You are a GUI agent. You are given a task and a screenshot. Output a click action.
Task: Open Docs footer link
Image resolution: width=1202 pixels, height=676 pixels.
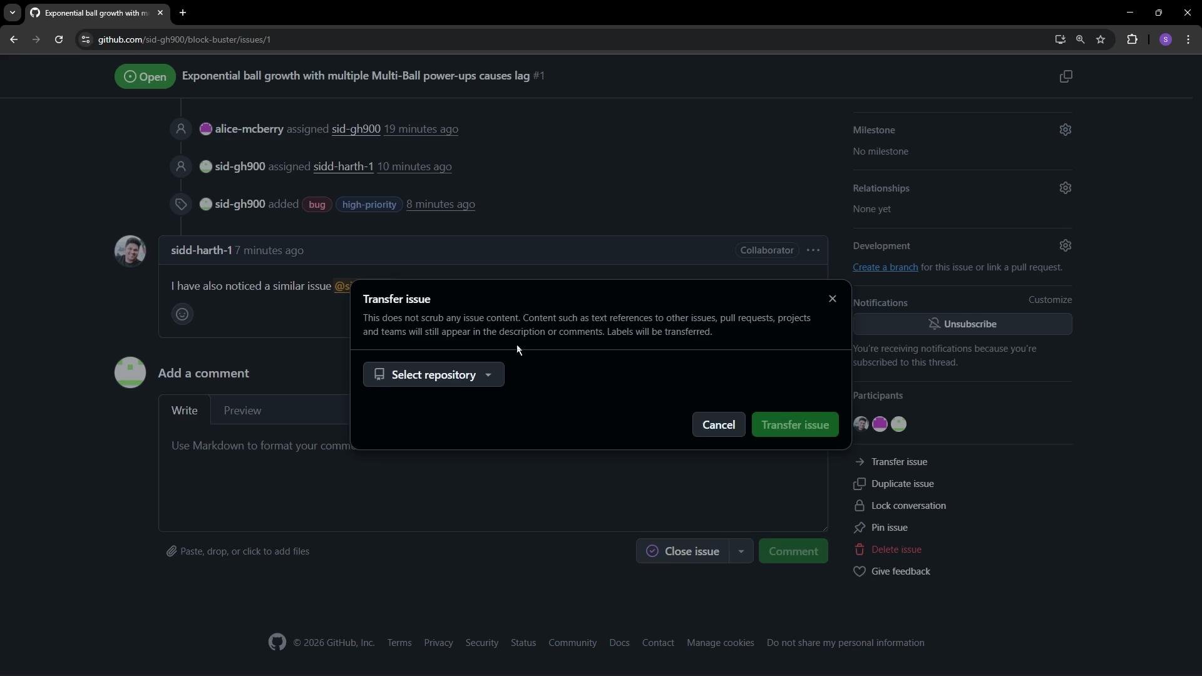point(619,643)
